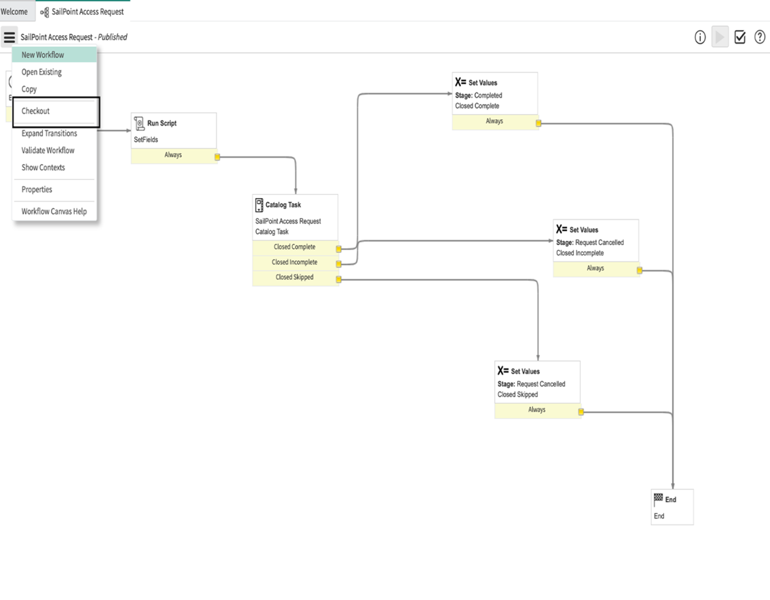Click the Closed Skipped condition row
Viewport: 770px width, 600px height.
[x=295, y=277]
